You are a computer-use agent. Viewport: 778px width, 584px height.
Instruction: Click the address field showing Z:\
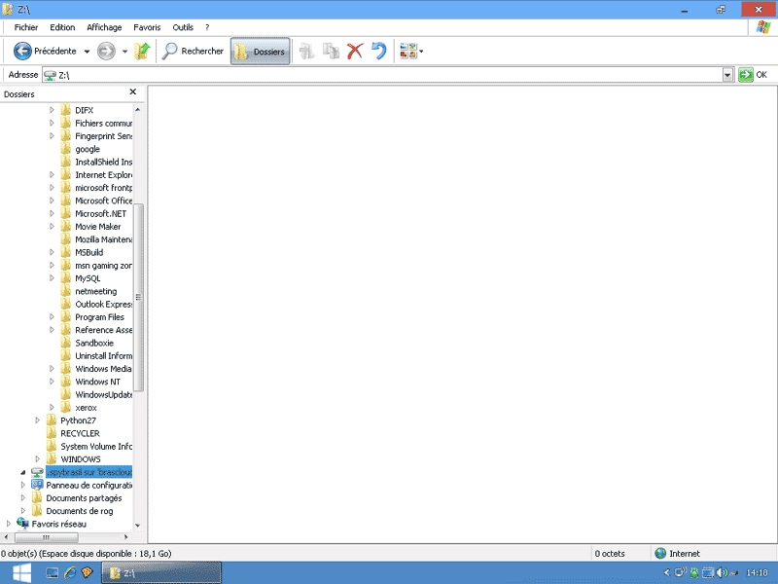[382, 75]
